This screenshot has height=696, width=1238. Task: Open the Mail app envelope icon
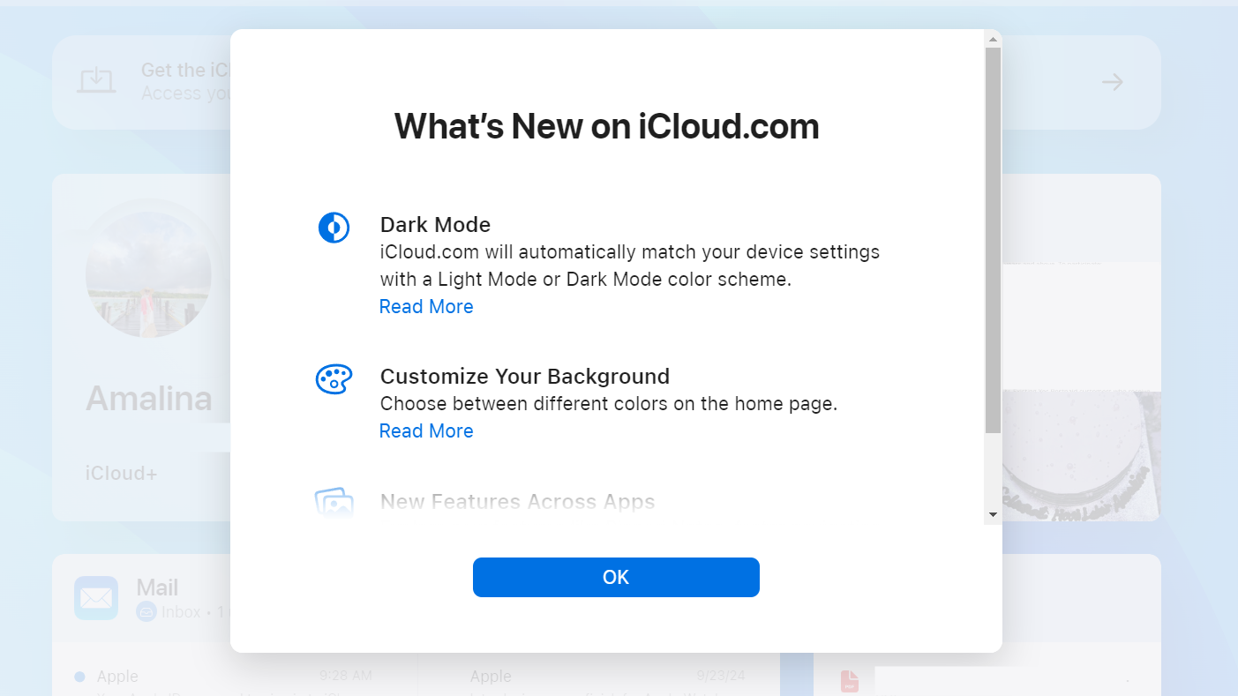pyautogui.click(x=96, y=598)
